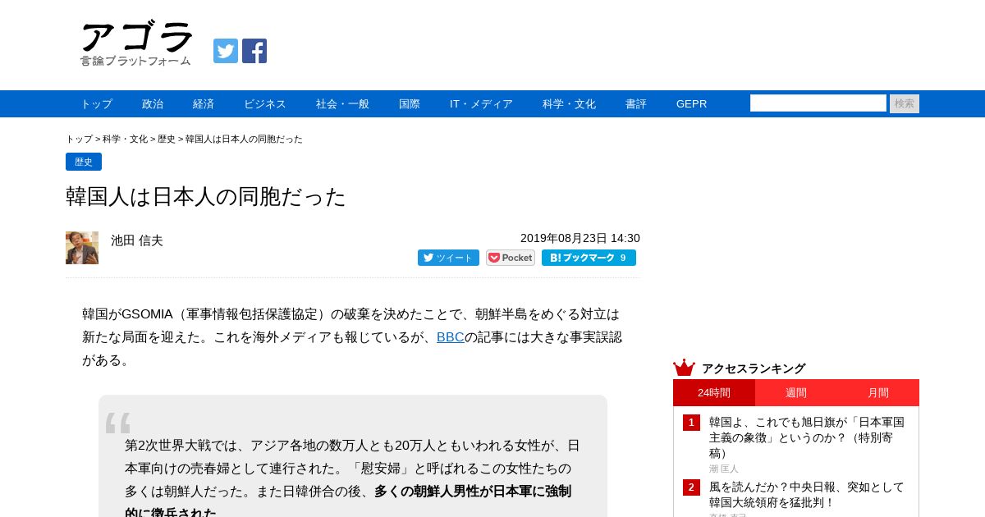
Task: Click the アゴラ site logo
Action: click(136, 44)
